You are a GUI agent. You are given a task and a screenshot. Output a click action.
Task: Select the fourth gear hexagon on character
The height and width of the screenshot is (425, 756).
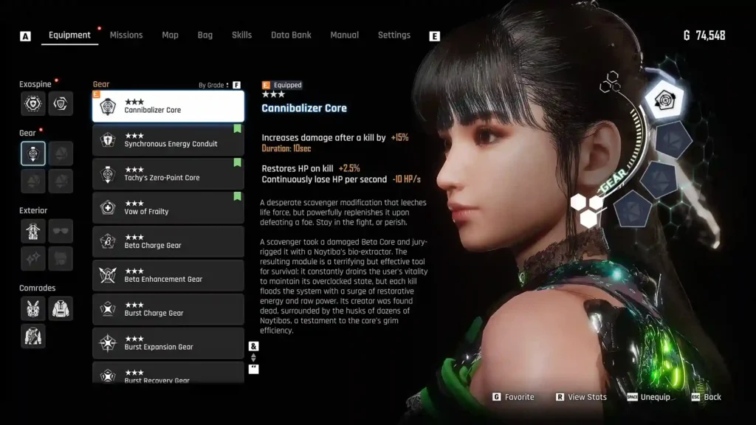(x=633, y=209)
